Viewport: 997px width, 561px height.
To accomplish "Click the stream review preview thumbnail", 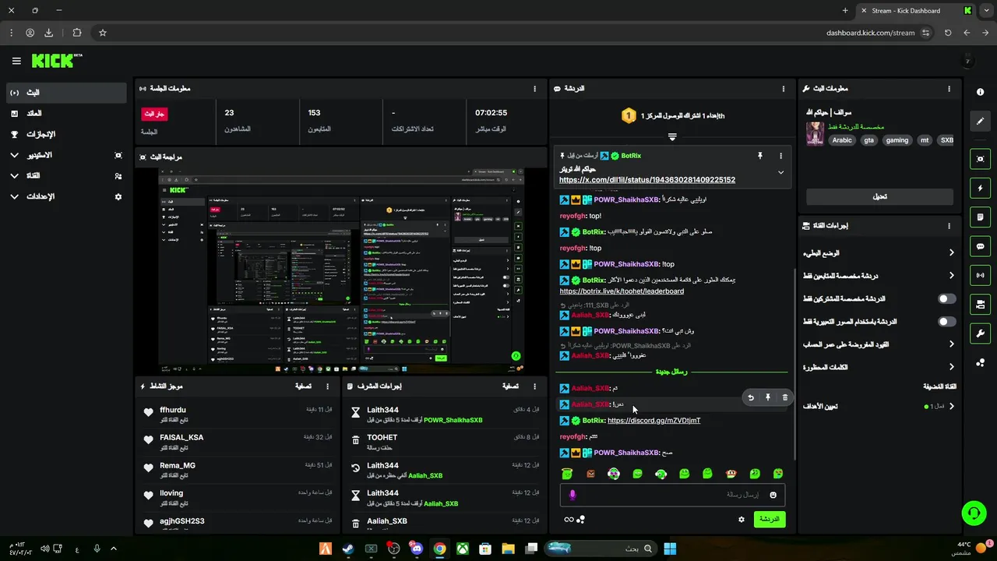I will pos(341,270).
